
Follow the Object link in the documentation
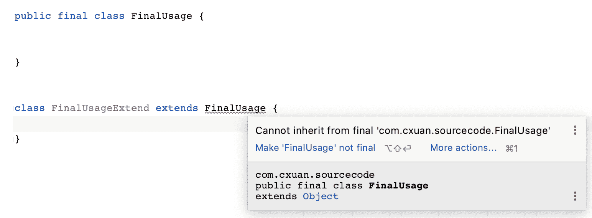pos(321,197)
